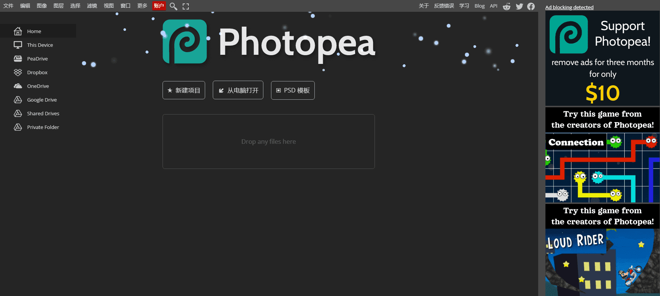The width and height of the screenshot is (660, 296).
Task: Open Photopea's Facebook page icon
Action: coord(531,6)
